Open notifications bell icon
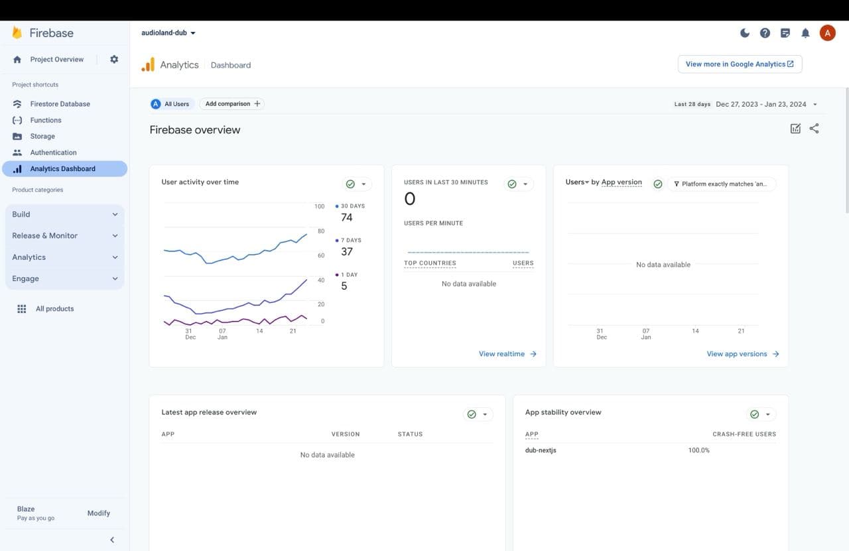849x551 pixels. tap(805, 32)
